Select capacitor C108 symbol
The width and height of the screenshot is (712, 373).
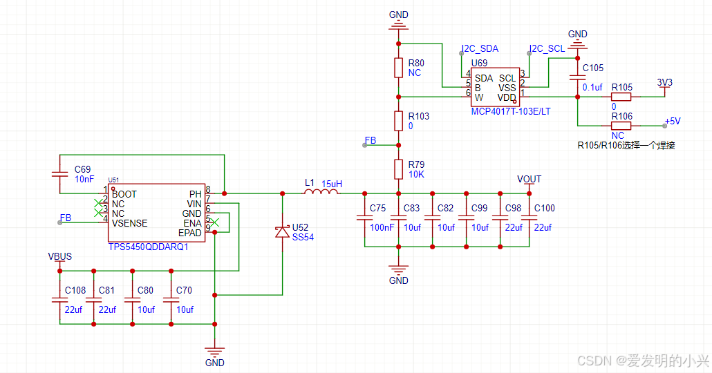point(59,300)
